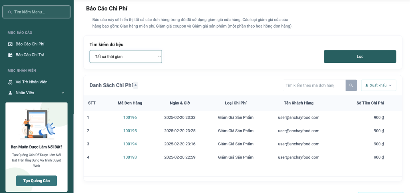The height and width of the screenshot is (193, 410).
Task: Click the download icon on Xuất khẩu
Action: click(x=367, y=85)
